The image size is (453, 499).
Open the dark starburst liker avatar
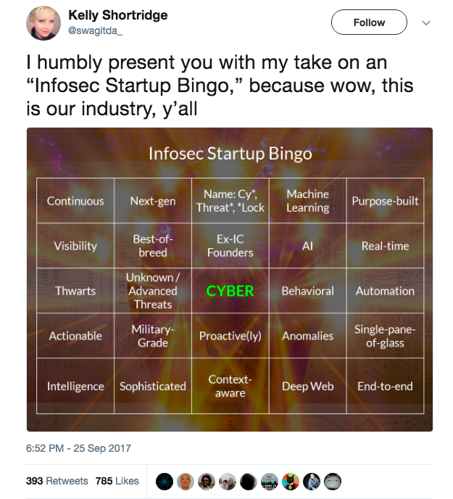coord(165,482)
